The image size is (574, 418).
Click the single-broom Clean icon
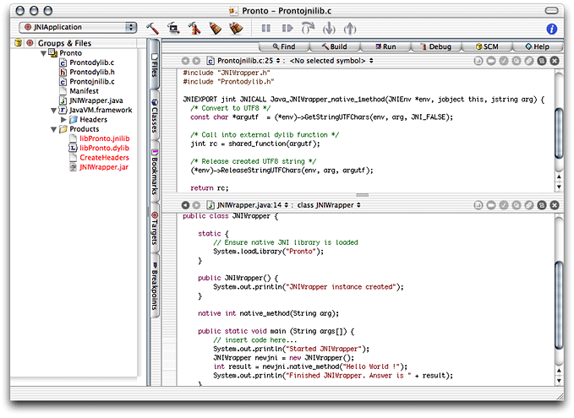(x=216, y=28)
